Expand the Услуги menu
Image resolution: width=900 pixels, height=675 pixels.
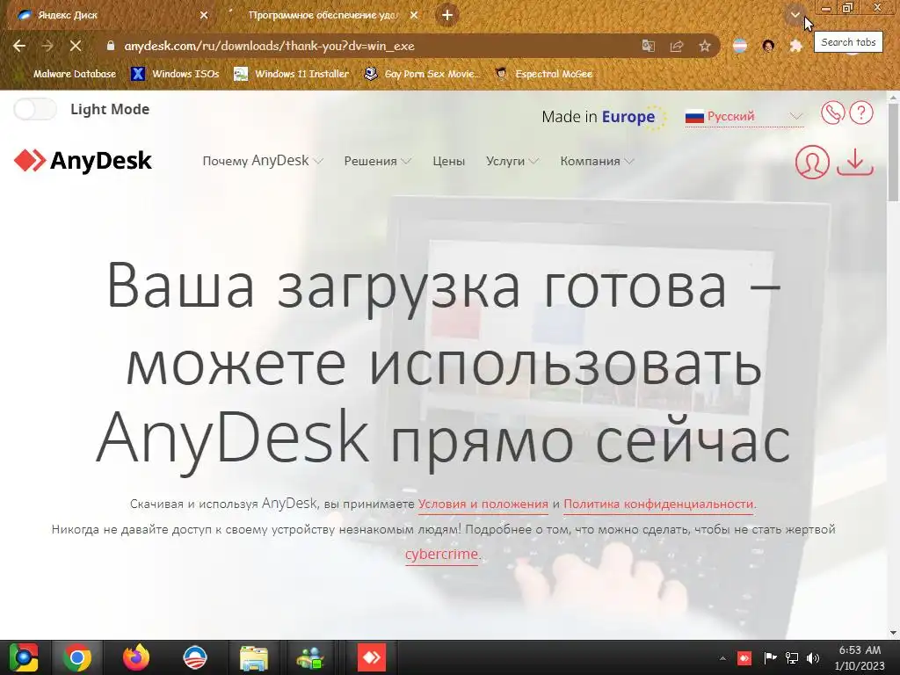point(512,162)
